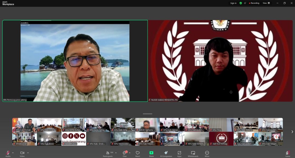Image resolution: width=295 pixels, height=158 pixels.
Task: Click the Sign in link
Action: coord(233,3)
